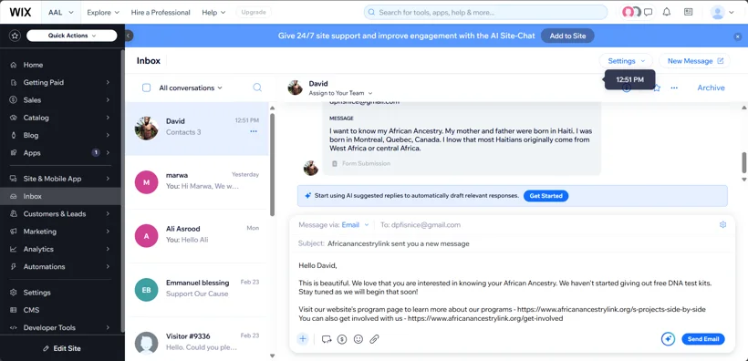Open more actions menu in conversation header
748x361 pixels.
674,88
